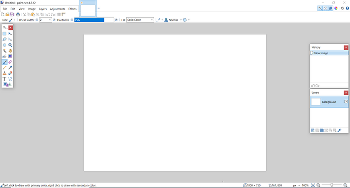Select the Pencil tool
The height and width of the screenshot is (188, 350).
pos(5,67)
